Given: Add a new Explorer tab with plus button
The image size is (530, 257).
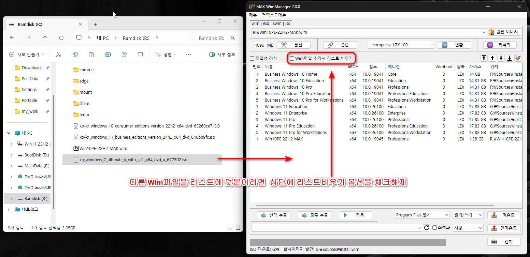Looking at the screenshot, I should pyautogui.click(x=95, y=25).
